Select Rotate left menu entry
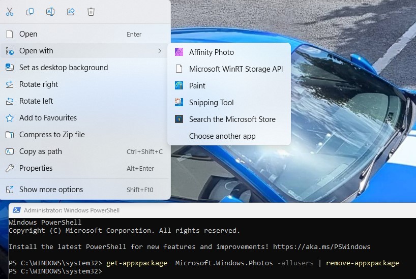This screenshot has height=279, width=416. (x=85, y=101)
